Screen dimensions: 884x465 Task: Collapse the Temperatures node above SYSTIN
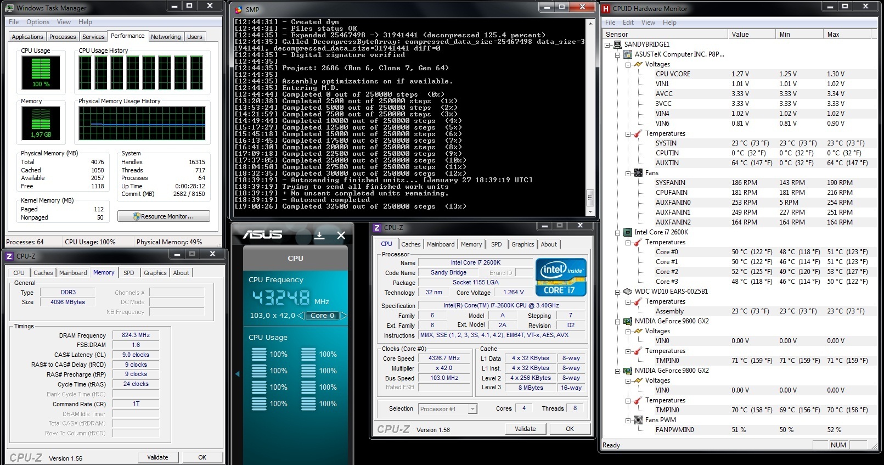click(x=628, y=134)
